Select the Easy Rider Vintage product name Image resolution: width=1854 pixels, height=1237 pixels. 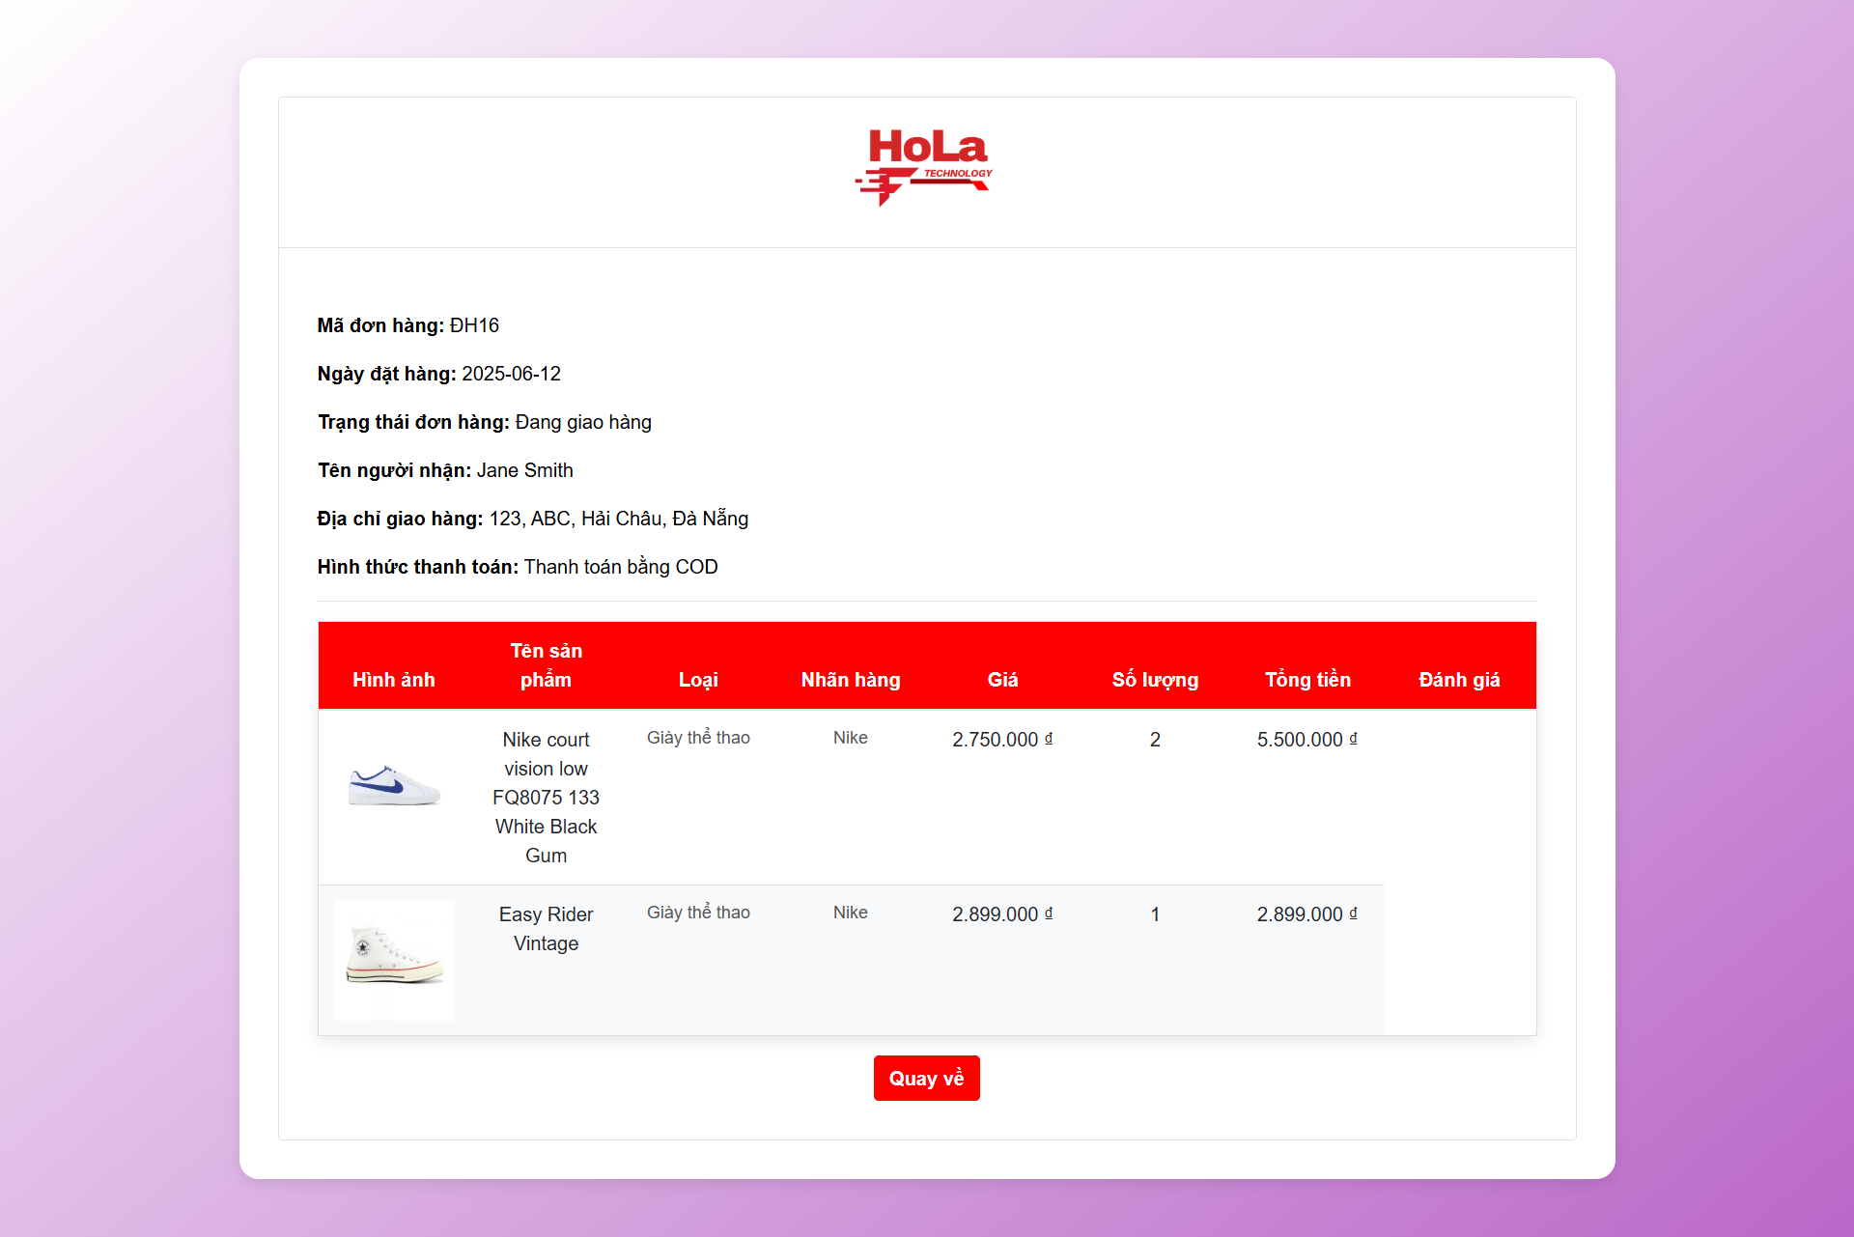pyautogui.click(x=546, y=929)
